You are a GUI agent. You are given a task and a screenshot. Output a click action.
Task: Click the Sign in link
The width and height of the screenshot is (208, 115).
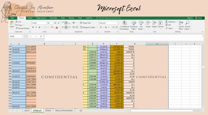click(x=190, y=18)
